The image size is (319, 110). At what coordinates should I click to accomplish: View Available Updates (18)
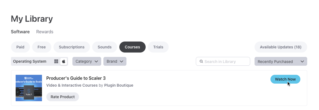(x=281, y=47)
